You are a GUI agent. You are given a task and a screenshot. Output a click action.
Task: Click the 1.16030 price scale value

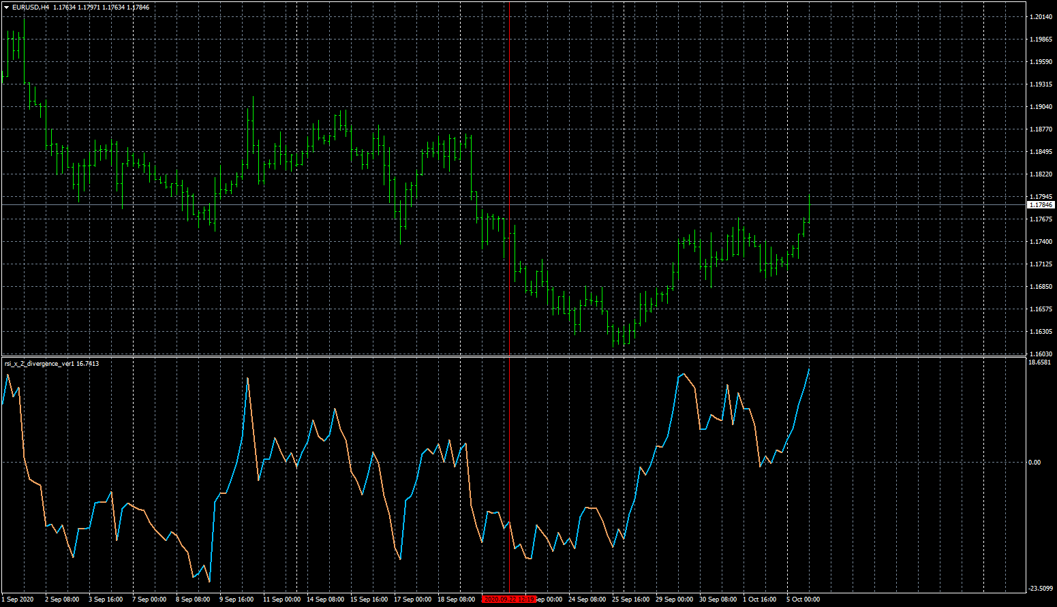(x=1041, y=354)
